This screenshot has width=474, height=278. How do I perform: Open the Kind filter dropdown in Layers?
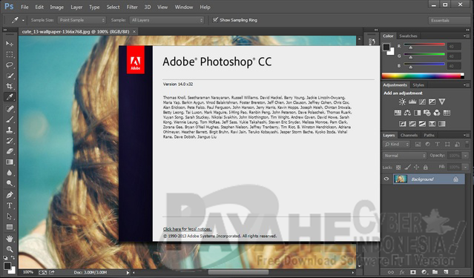click(397, 145)
